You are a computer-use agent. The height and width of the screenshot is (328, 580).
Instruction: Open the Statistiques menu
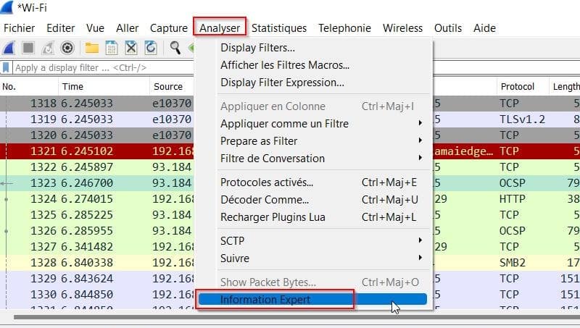tap(279, 28)
